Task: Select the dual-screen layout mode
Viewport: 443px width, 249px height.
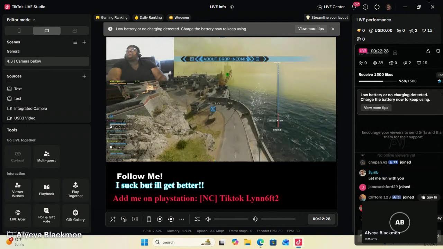Action: (x=74, y=31)
